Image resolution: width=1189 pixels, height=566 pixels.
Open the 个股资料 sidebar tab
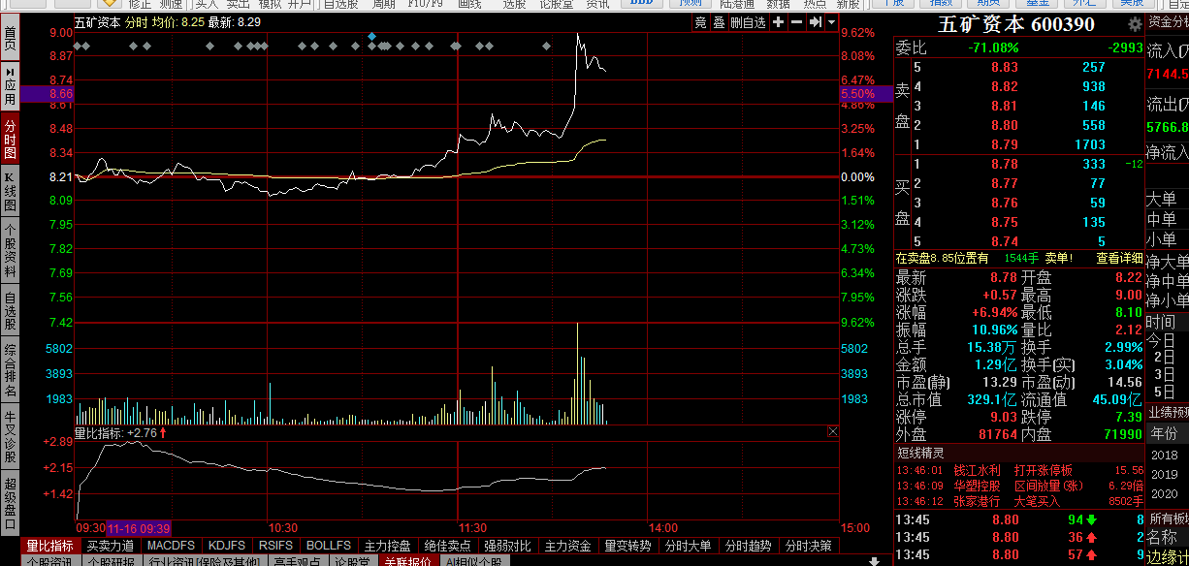[x=10, y=250]
